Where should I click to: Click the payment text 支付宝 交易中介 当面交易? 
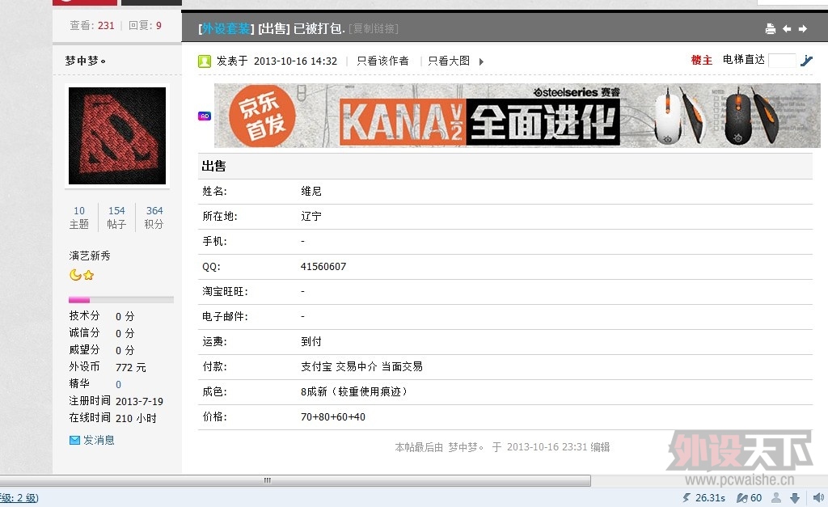click(x=361, y=366)
